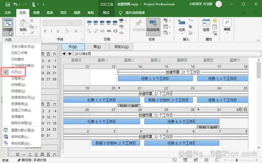Click the Cut scissors icon

pos(31,21)
